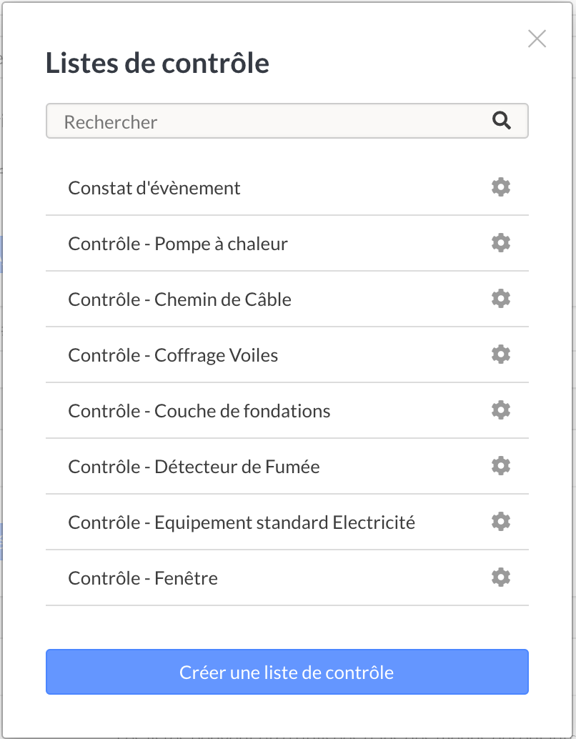The height and width of the screenshot is (739, 576).
Task: Click Créer une liste de contrôle button
Action: pos(287,672)
